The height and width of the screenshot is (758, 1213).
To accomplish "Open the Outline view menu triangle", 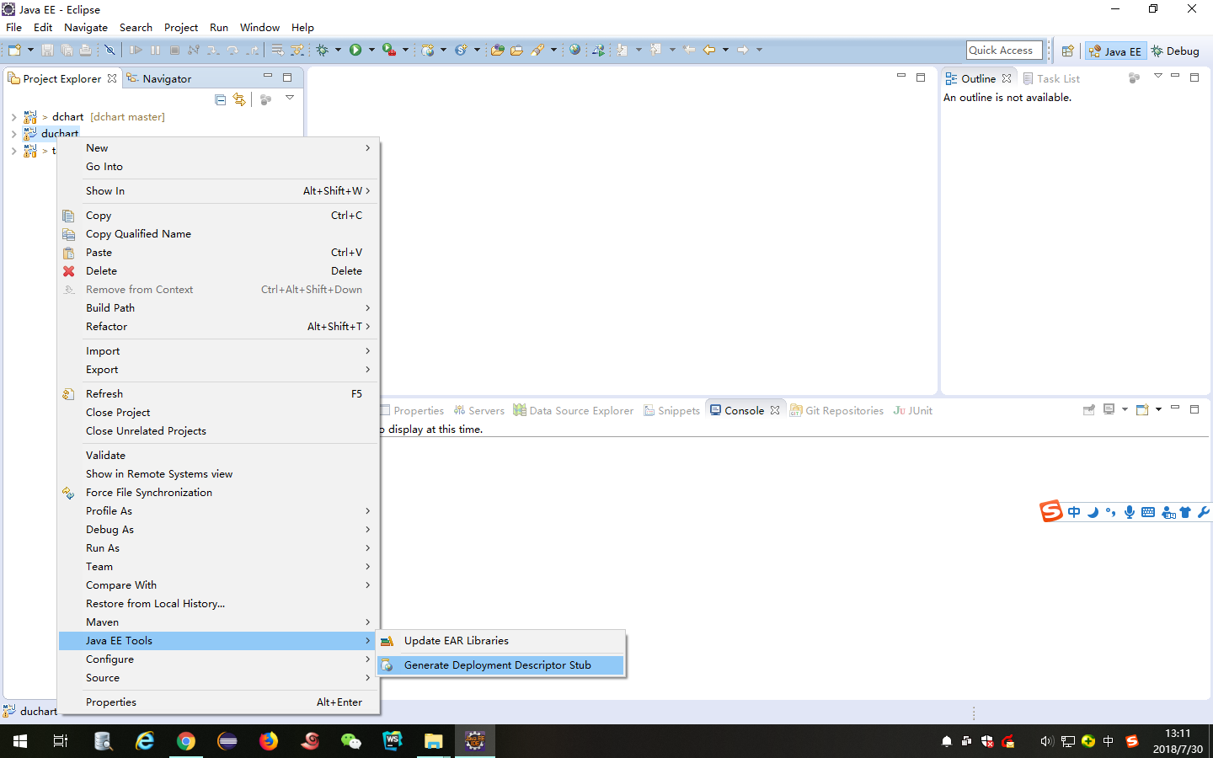I will pyautogui.click(x=1158, y=77).
